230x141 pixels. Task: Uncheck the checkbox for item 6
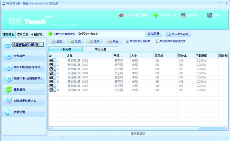(x=51, y=81)
